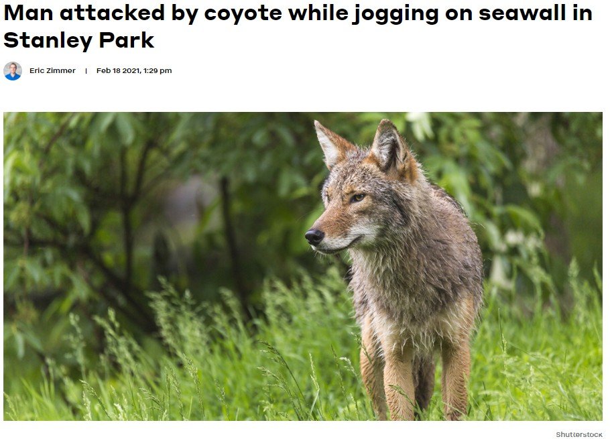The image size is (610, 439).
Task: Click the 1:29 pm timestamp text
Action: pos(158,71)
